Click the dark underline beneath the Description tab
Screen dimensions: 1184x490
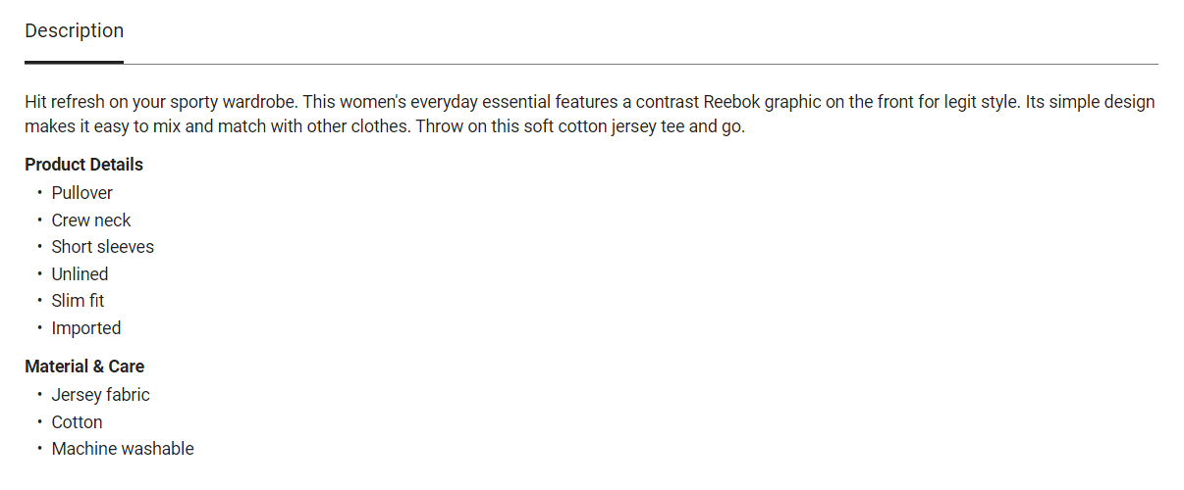point(75,62)
